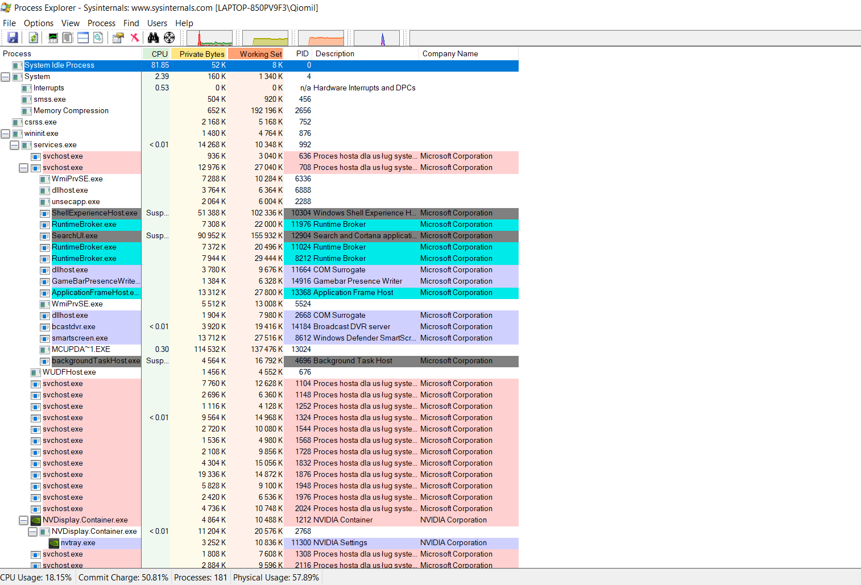Image resolution: width=861 pixels, height=585 pixels.
Task: Collapse the svchost.exe PID 708 node
Action: click(x=24, y=168)
